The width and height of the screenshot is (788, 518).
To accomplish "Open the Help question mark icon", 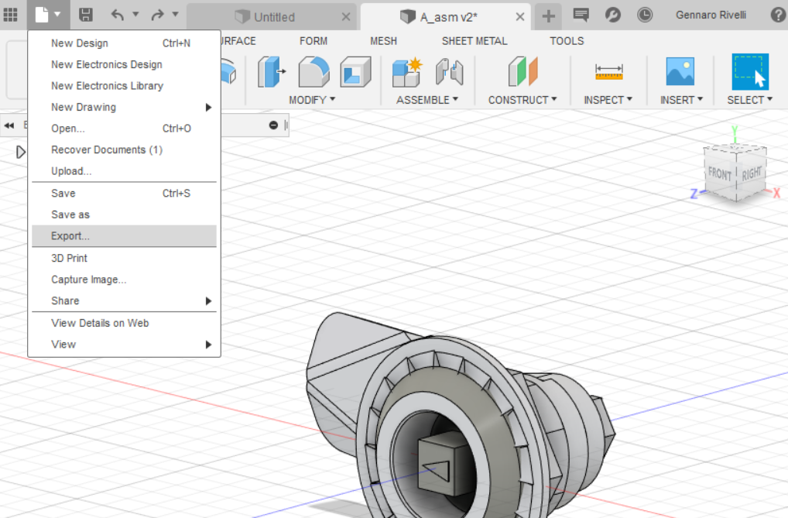I will click(778, 15).
